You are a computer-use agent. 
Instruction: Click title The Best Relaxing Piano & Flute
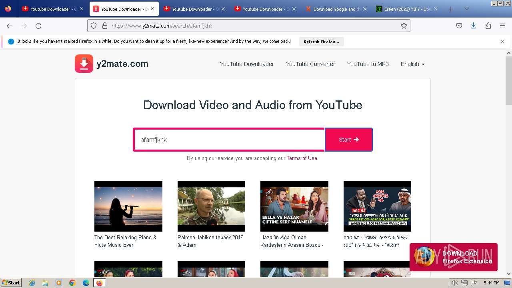point(126,241)
